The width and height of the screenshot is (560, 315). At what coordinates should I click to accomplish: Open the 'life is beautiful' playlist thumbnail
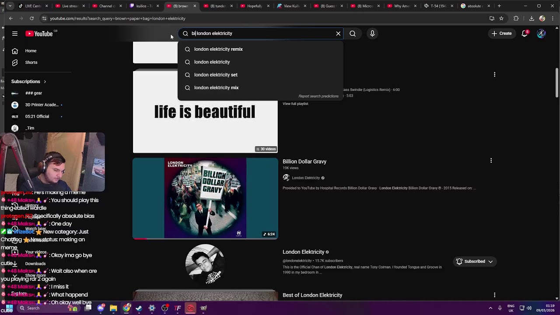(x=205, y=112)
